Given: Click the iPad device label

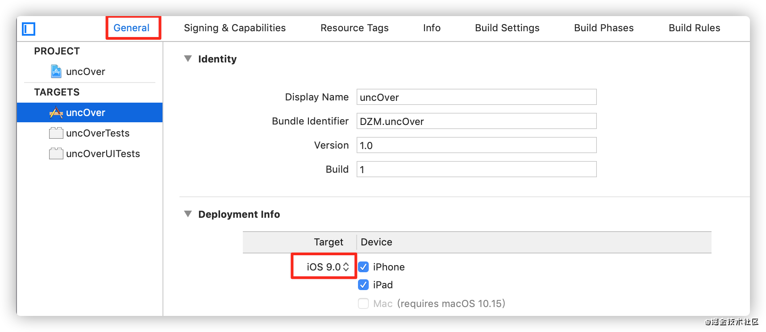Looking at the screenshot, I should click(x=383, y=285).
